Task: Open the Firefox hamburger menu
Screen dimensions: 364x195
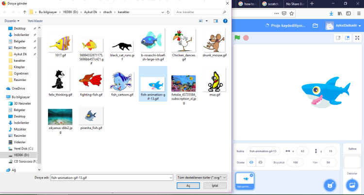Action: (x=359, y=14)
